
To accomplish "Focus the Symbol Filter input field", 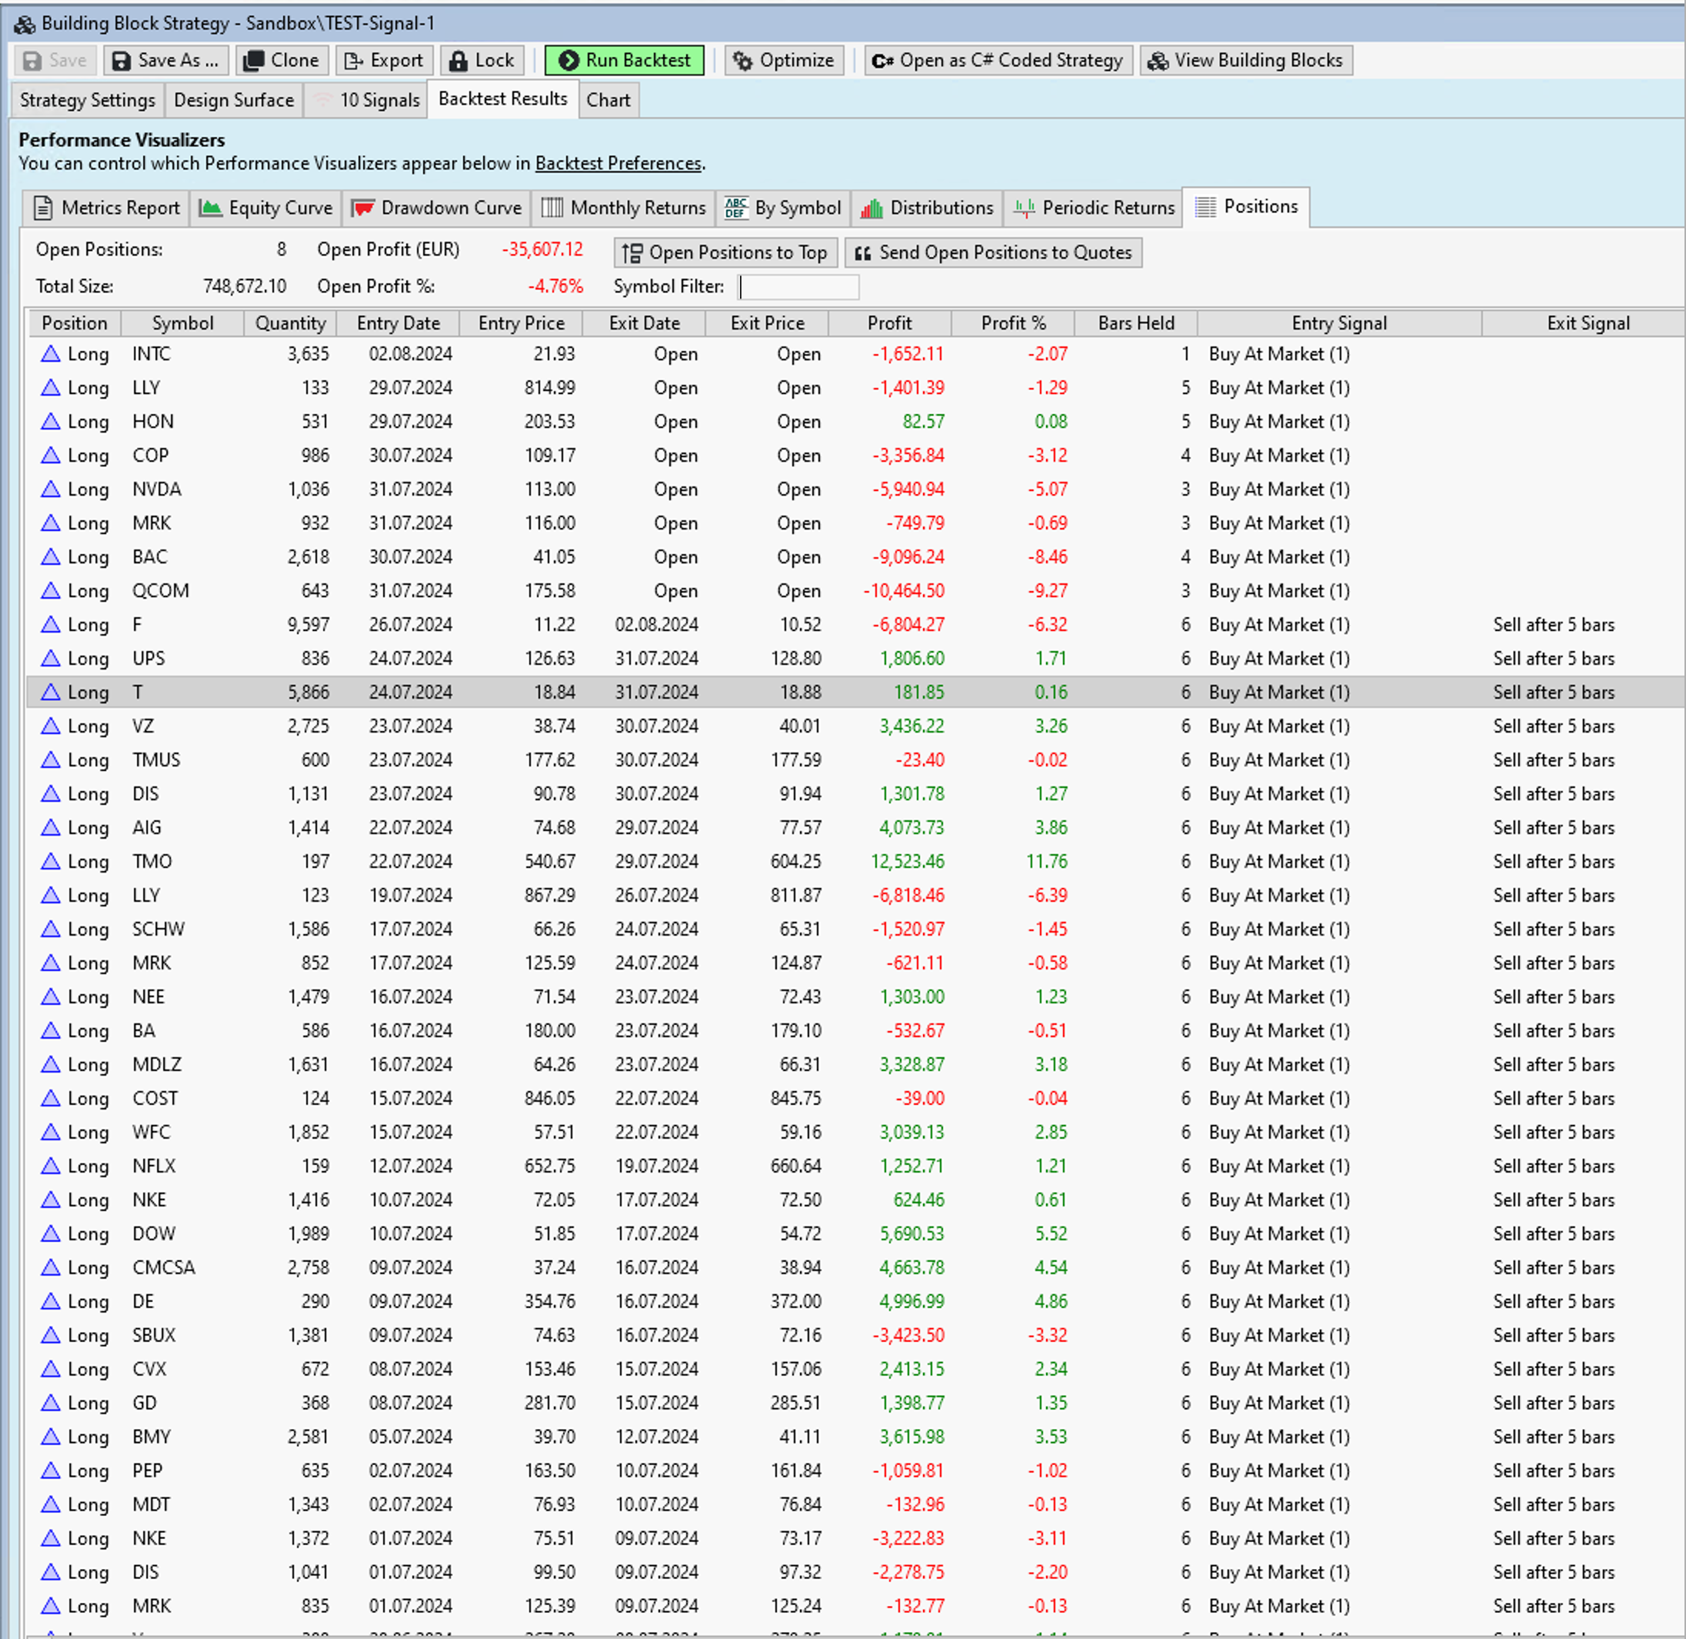I will 798,287.
